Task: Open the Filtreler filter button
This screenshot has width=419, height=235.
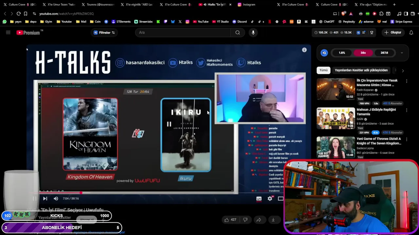Action: (x=104, y=33)
